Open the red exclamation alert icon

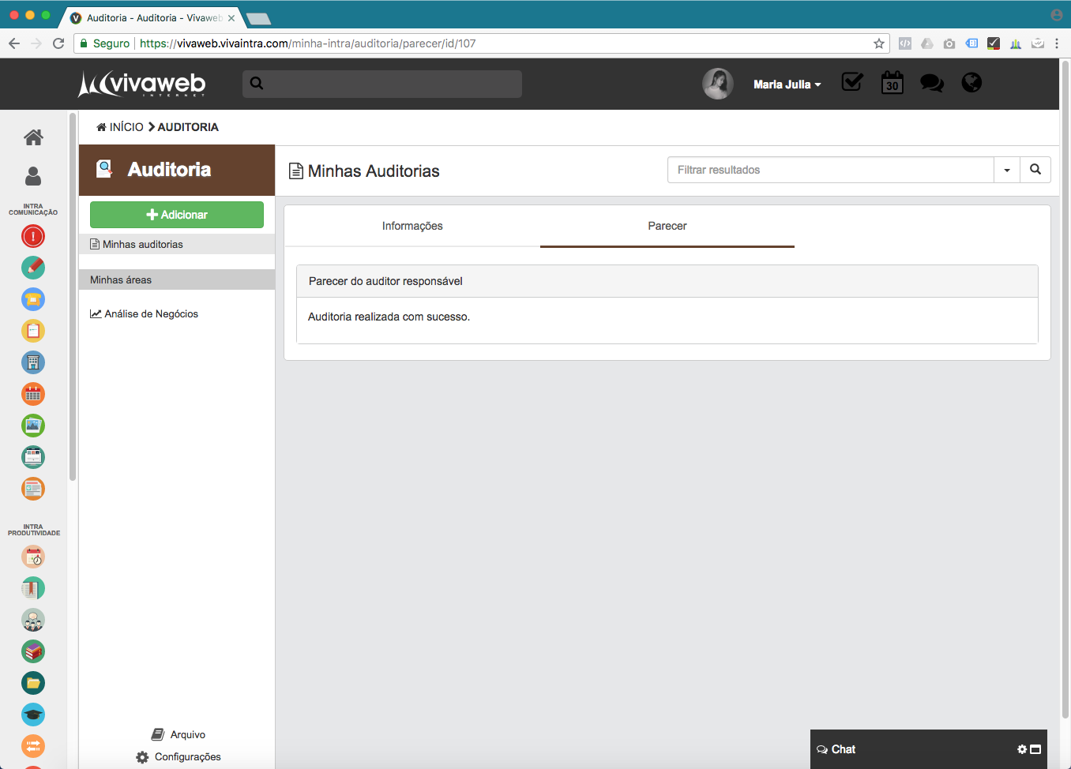33,236
